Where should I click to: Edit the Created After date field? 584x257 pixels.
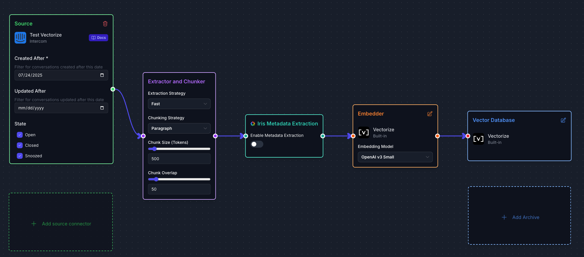pos(61,75)
